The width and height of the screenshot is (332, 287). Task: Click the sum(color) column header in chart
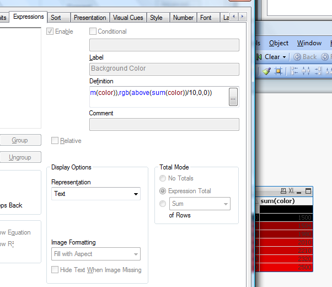[286, 201]
